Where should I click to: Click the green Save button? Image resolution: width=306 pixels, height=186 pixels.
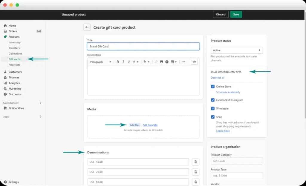tap(236, 14)
